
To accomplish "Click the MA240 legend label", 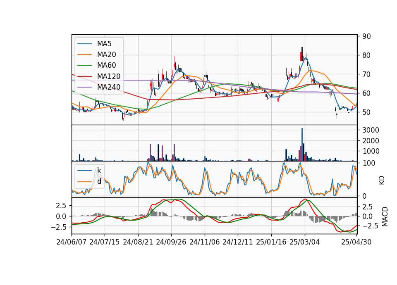I will pyautogui.click(x=109, y=87).
